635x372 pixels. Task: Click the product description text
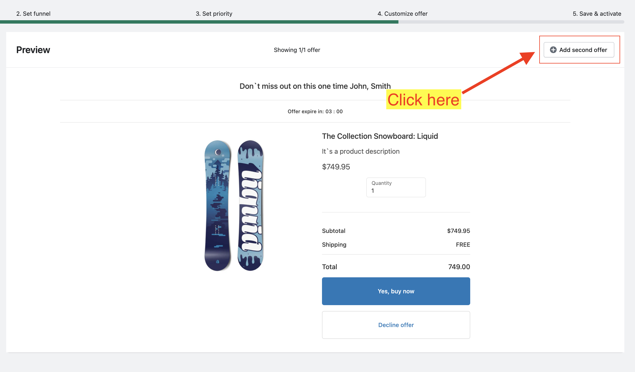click(x=360, y=151)
